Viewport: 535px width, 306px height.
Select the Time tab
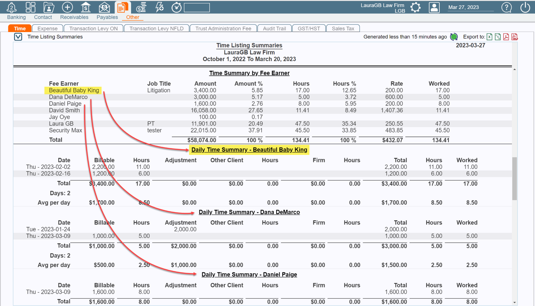pyautogui.click(x=20, y=28)
